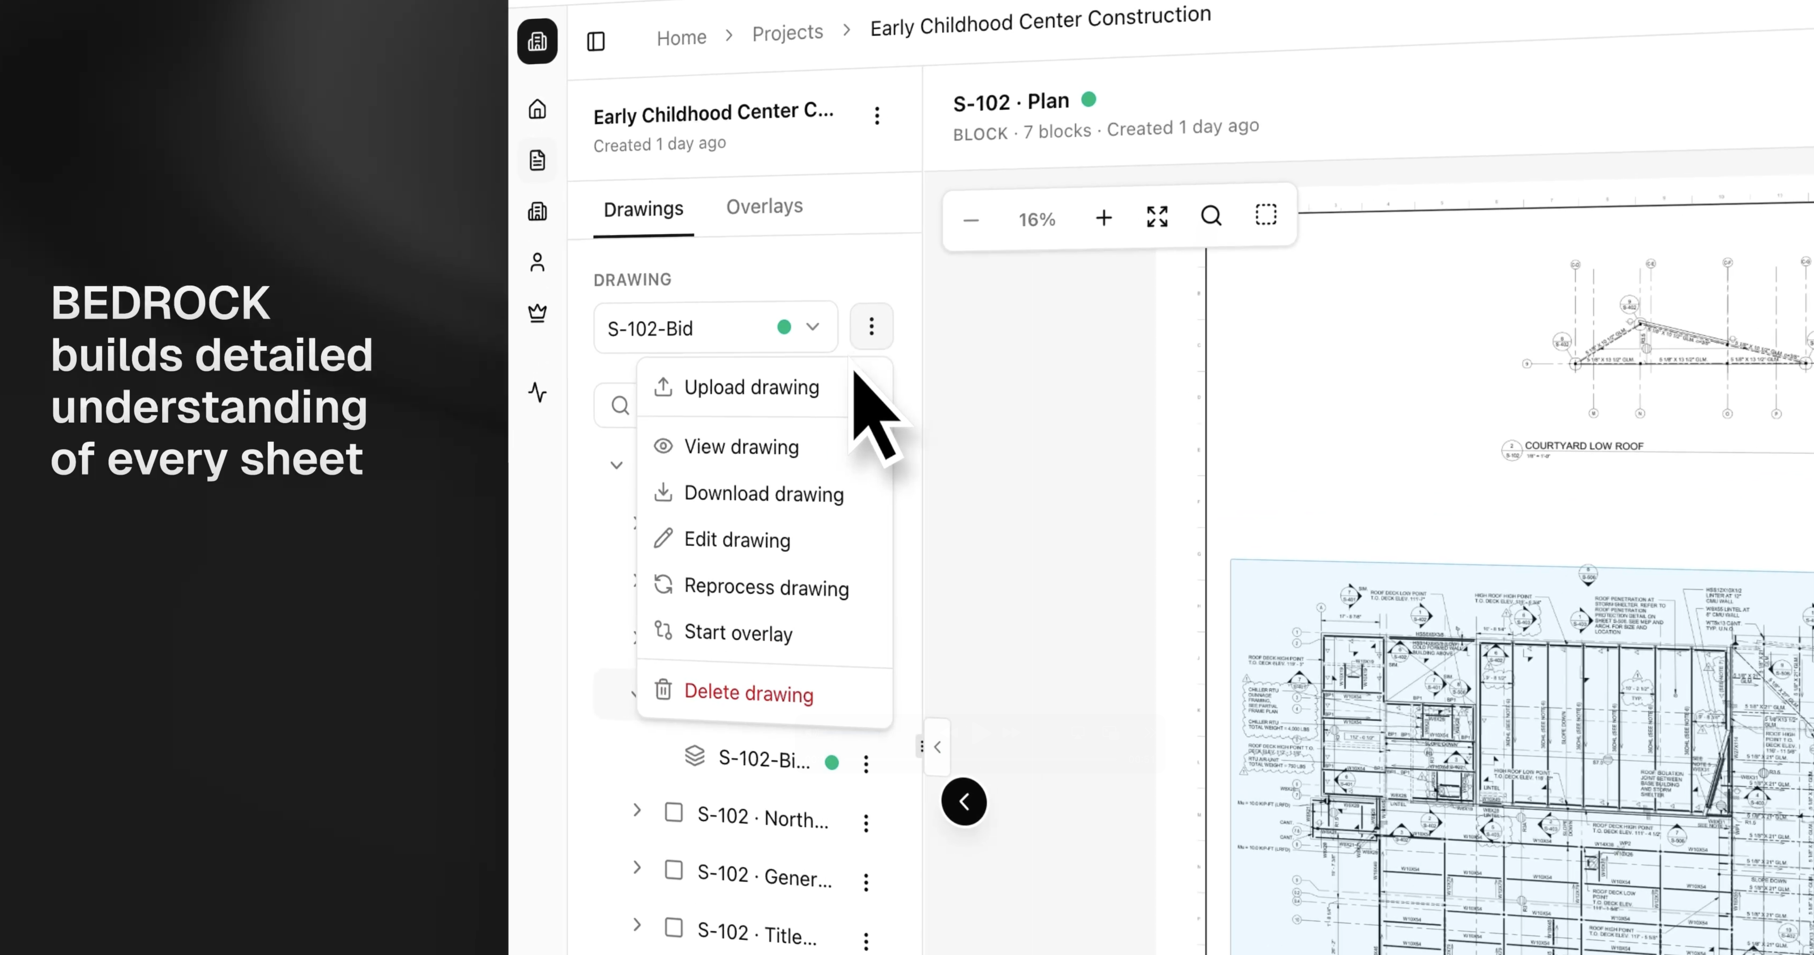This screenshot has width=1814, height=955.
Task: Go to Projects breadcrumb link
Action: pos(787,33)
